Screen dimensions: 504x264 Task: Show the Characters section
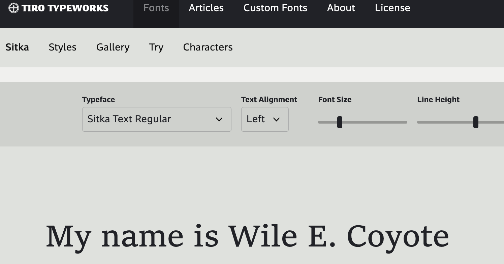[x=208, y=47]
